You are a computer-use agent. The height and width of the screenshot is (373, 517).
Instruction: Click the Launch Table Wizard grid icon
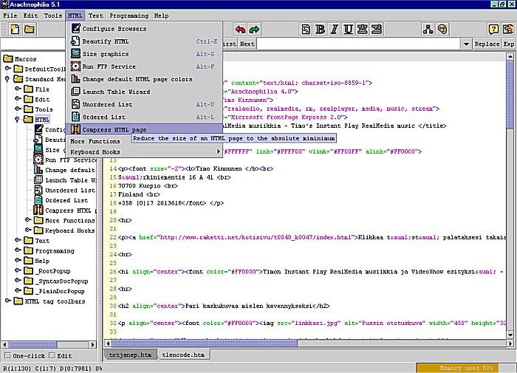point(75,92)
